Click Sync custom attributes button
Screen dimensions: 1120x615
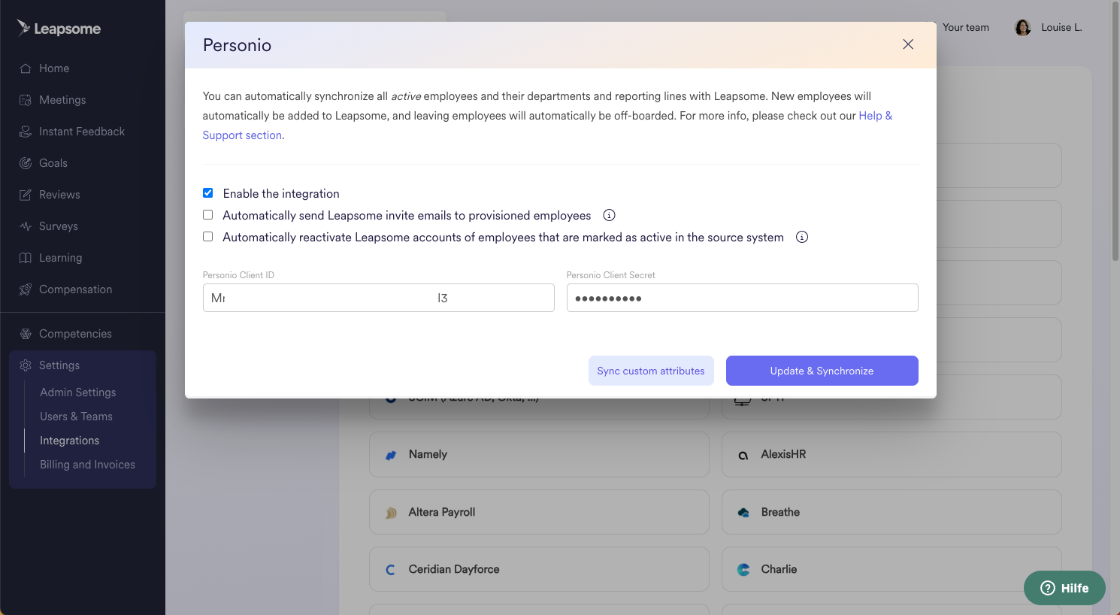(x=651, y=371)
